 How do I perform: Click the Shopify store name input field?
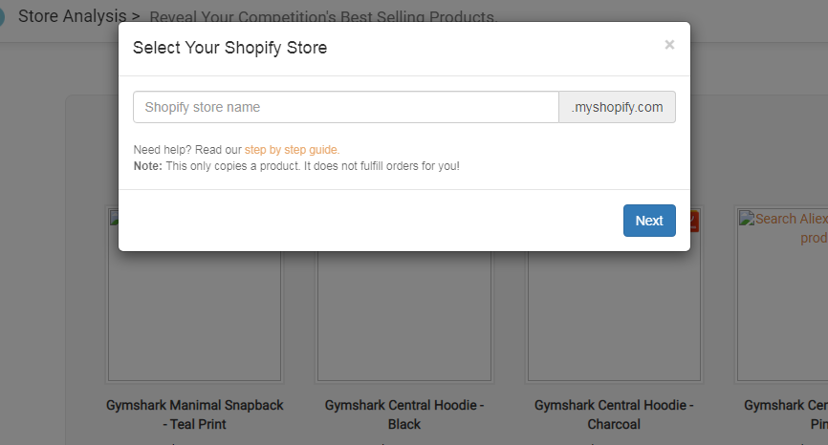(346, 107)
